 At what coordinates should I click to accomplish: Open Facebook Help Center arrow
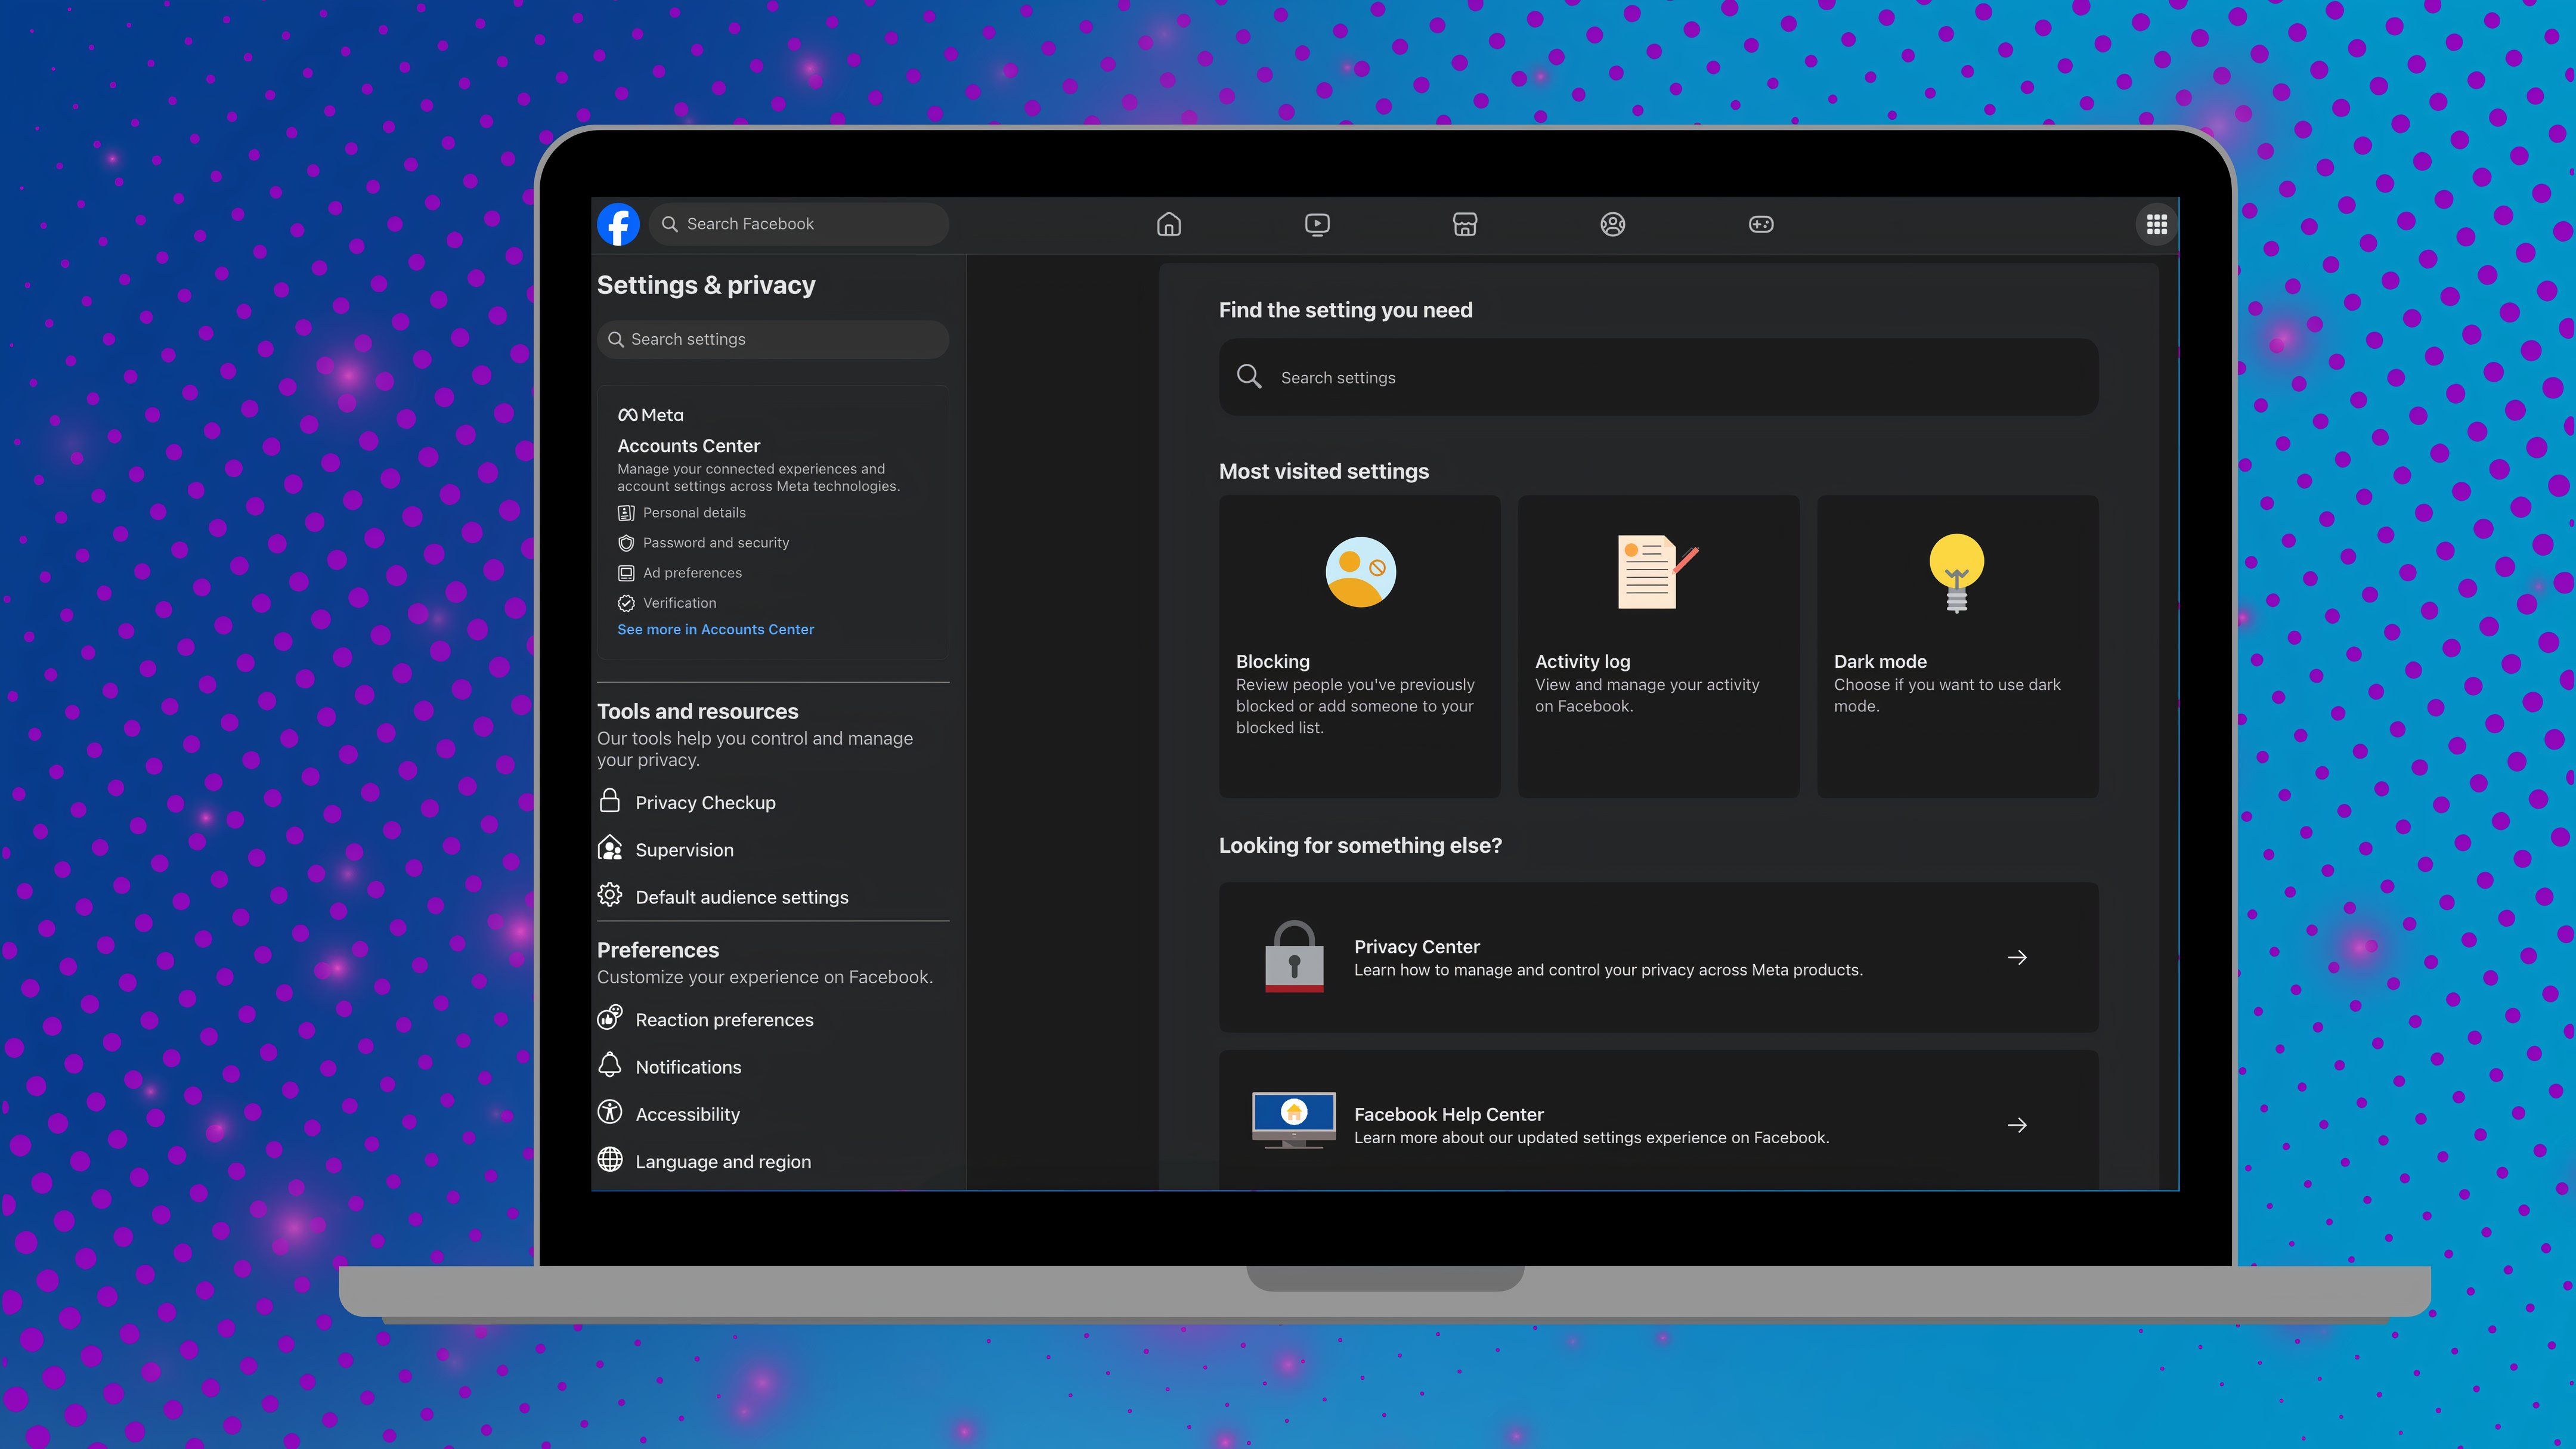(2017, 1125)
